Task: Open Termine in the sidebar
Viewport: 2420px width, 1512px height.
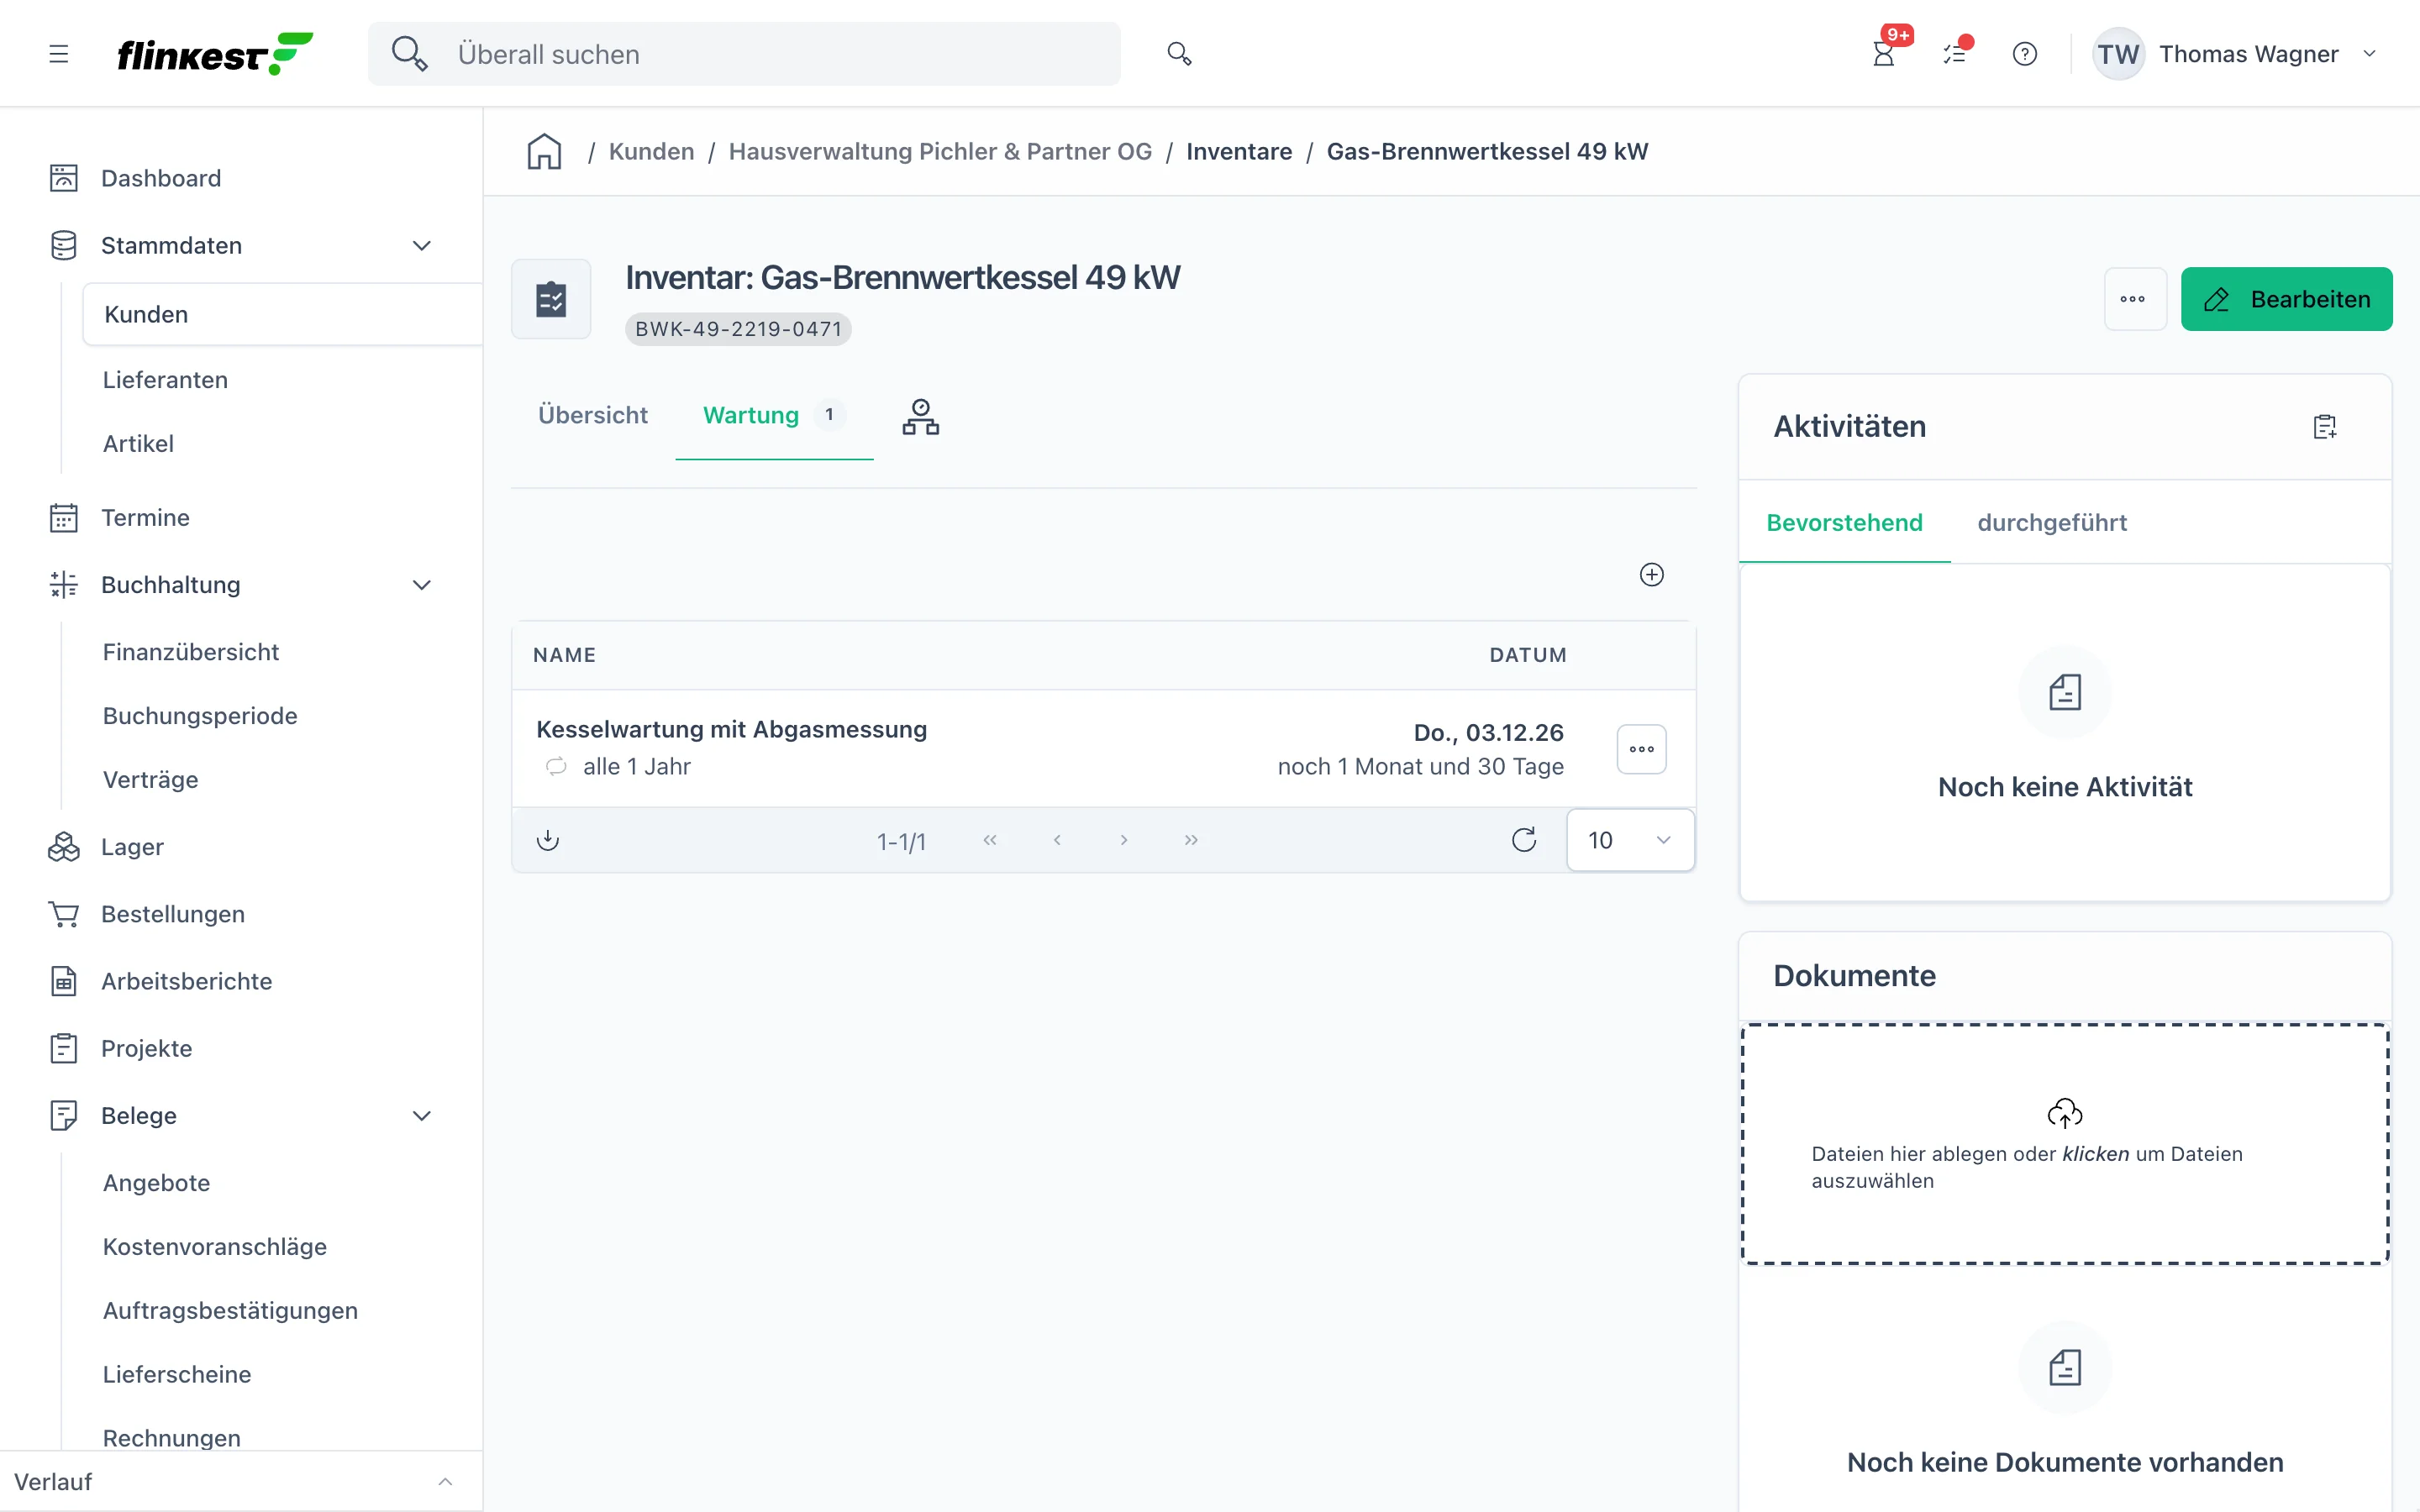Action: (144, 518)
